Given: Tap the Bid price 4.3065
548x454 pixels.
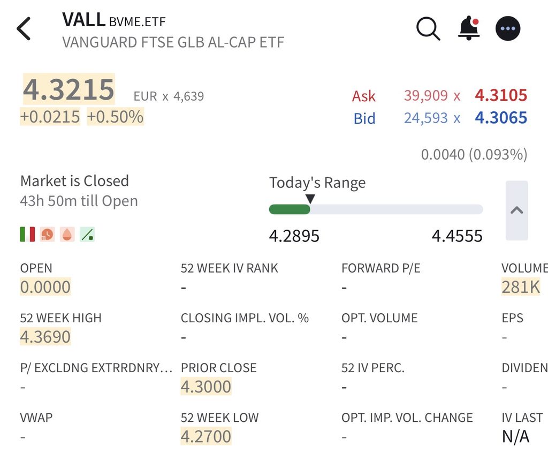Looking at the screenshot, I should click(x=501, y=118).
